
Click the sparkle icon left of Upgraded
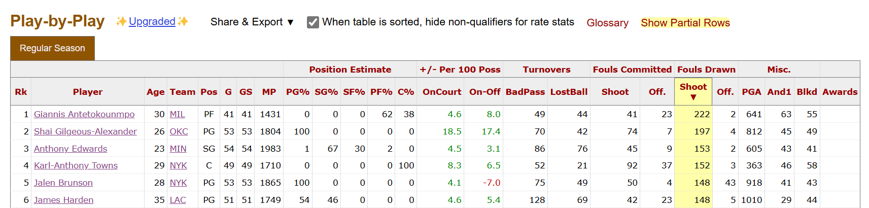pos(121,21)
